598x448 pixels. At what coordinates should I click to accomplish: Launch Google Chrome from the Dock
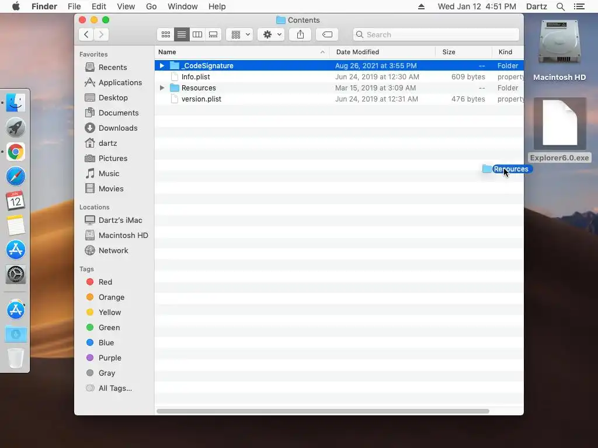click(16, 152)
